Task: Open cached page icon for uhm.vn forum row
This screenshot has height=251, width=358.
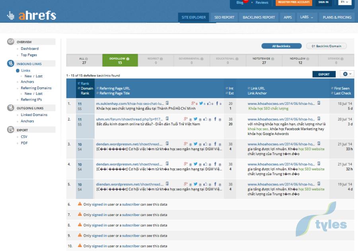Action: point(167,119)
